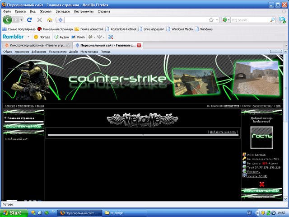
Task: Open the Инструменты menu
Action: click(84, 11)
